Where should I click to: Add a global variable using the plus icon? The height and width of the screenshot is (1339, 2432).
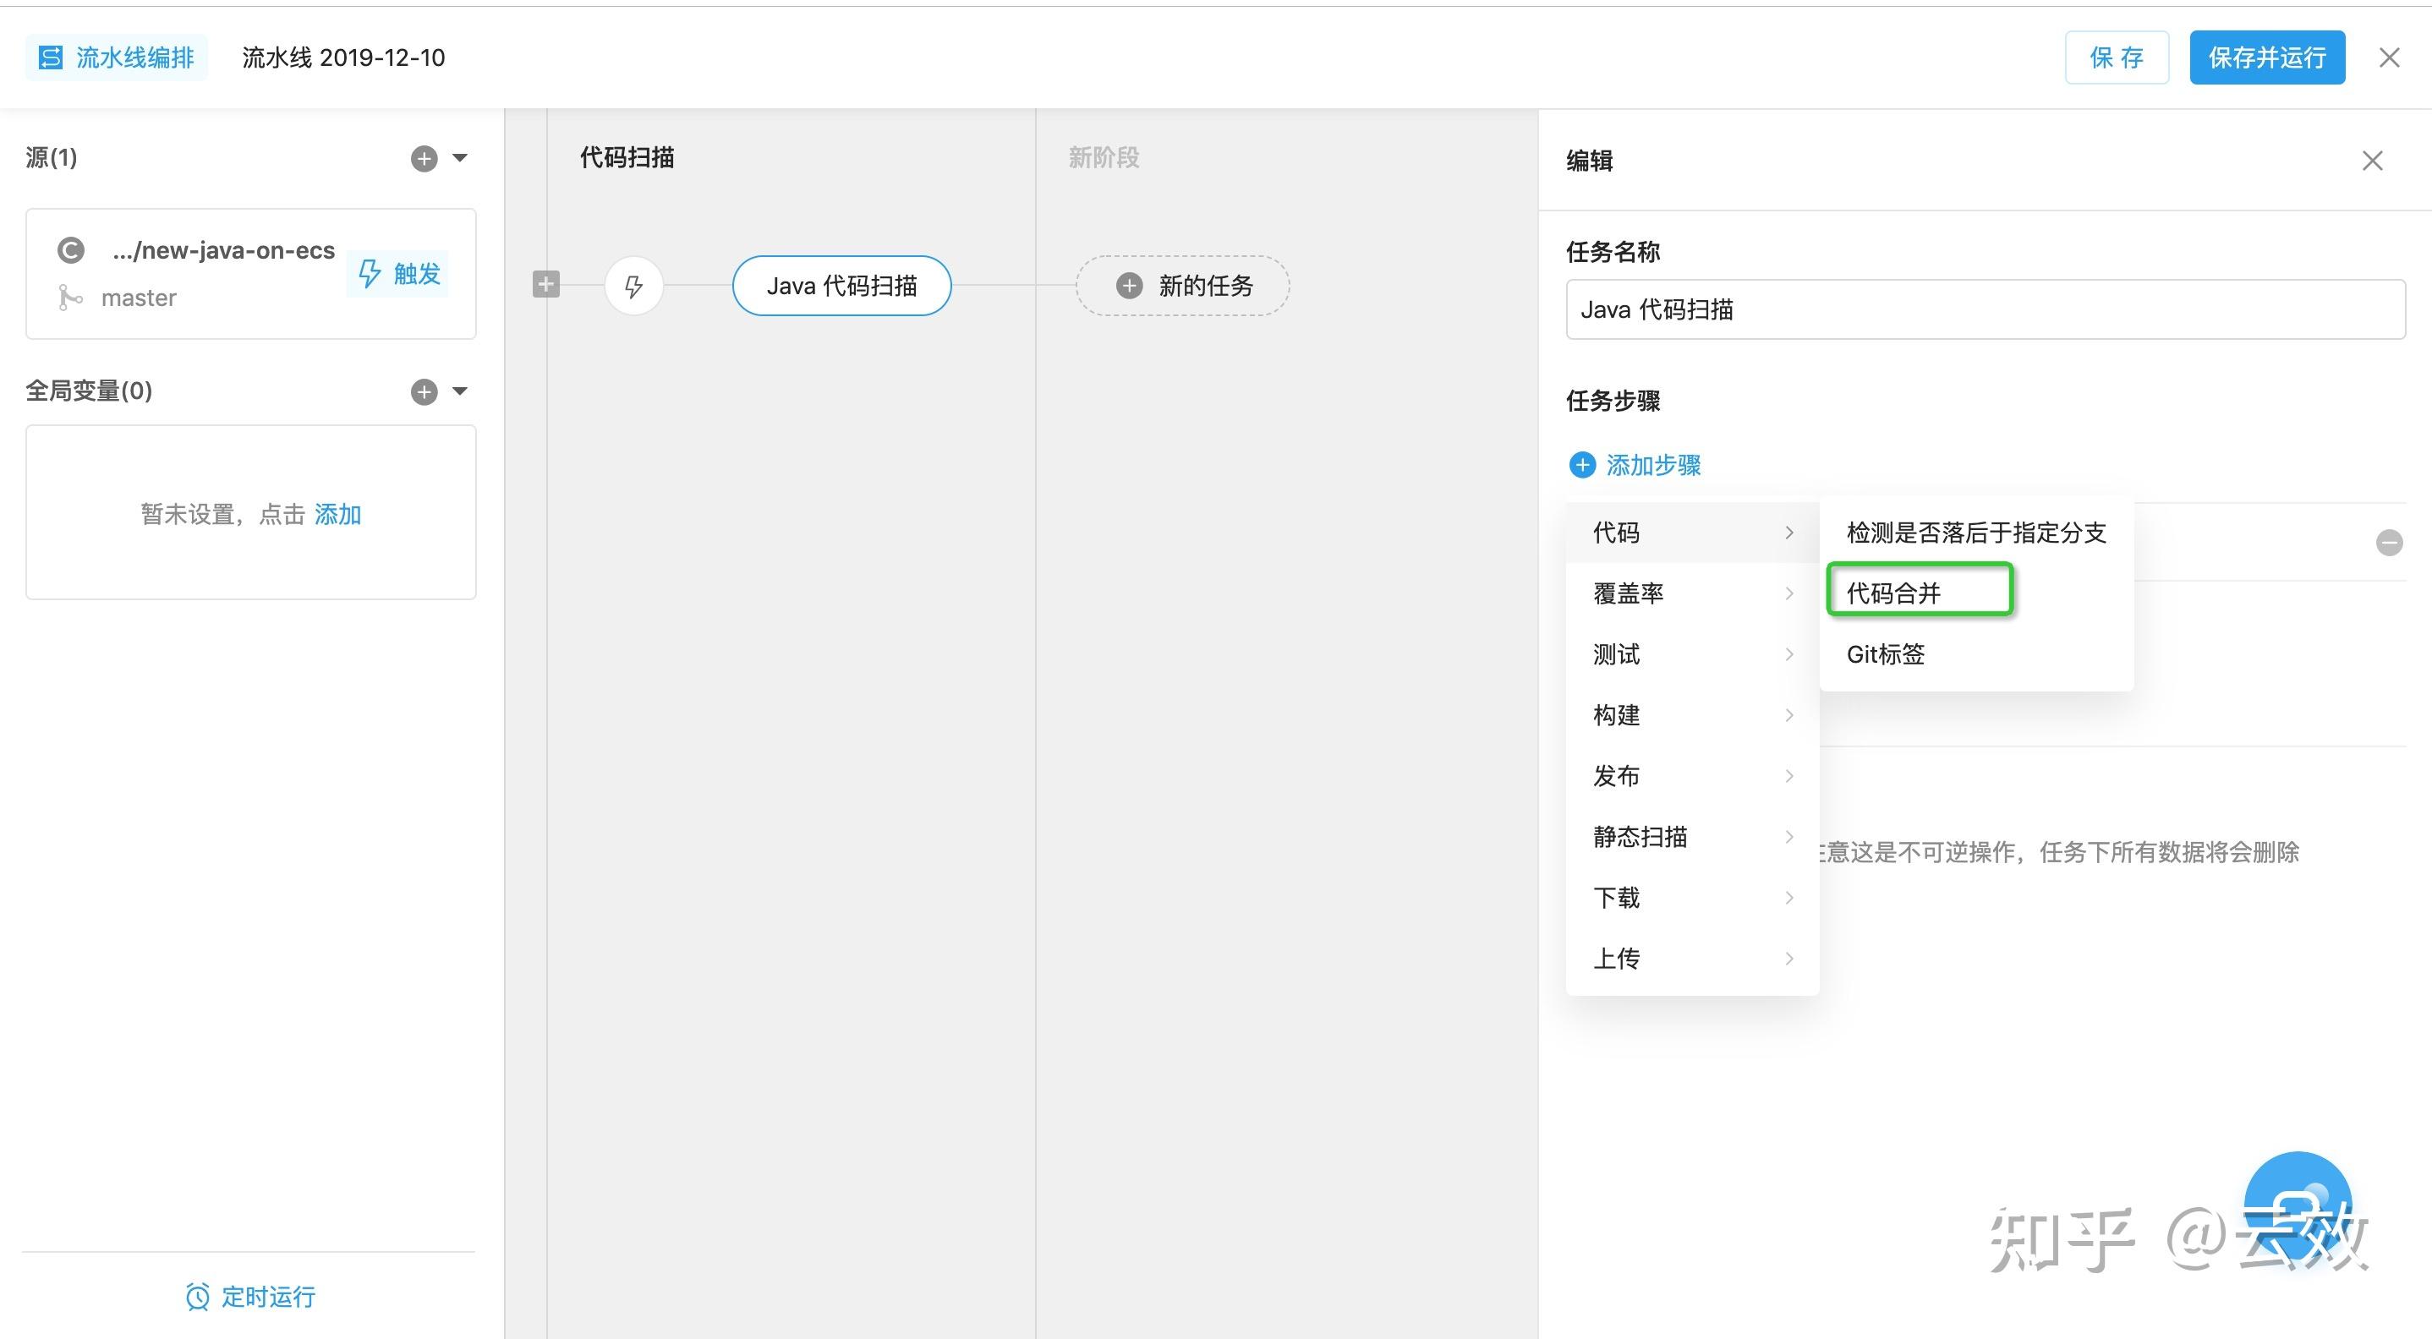423,391
